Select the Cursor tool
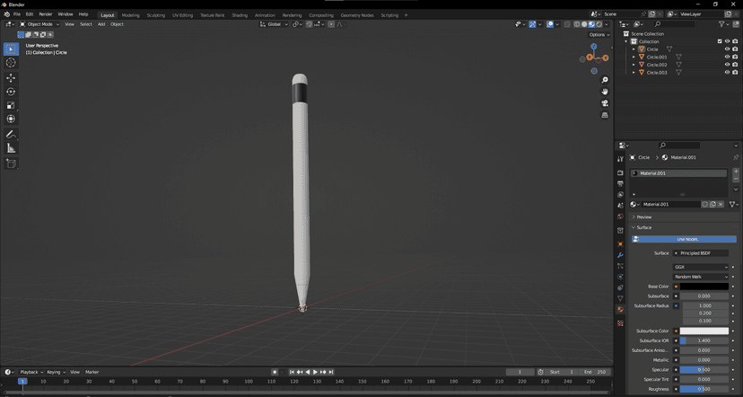This screenshot has height=397, width=743. point(11,63)
